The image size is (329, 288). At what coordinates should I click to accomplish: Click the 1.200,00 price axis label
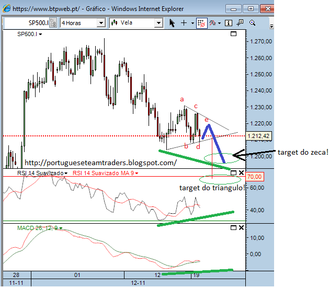click(261, 156)
